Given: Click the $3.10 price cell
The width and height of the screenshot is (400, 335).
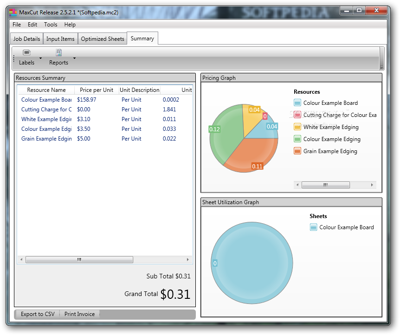Looking at the screenshot, I should (84, 119).
